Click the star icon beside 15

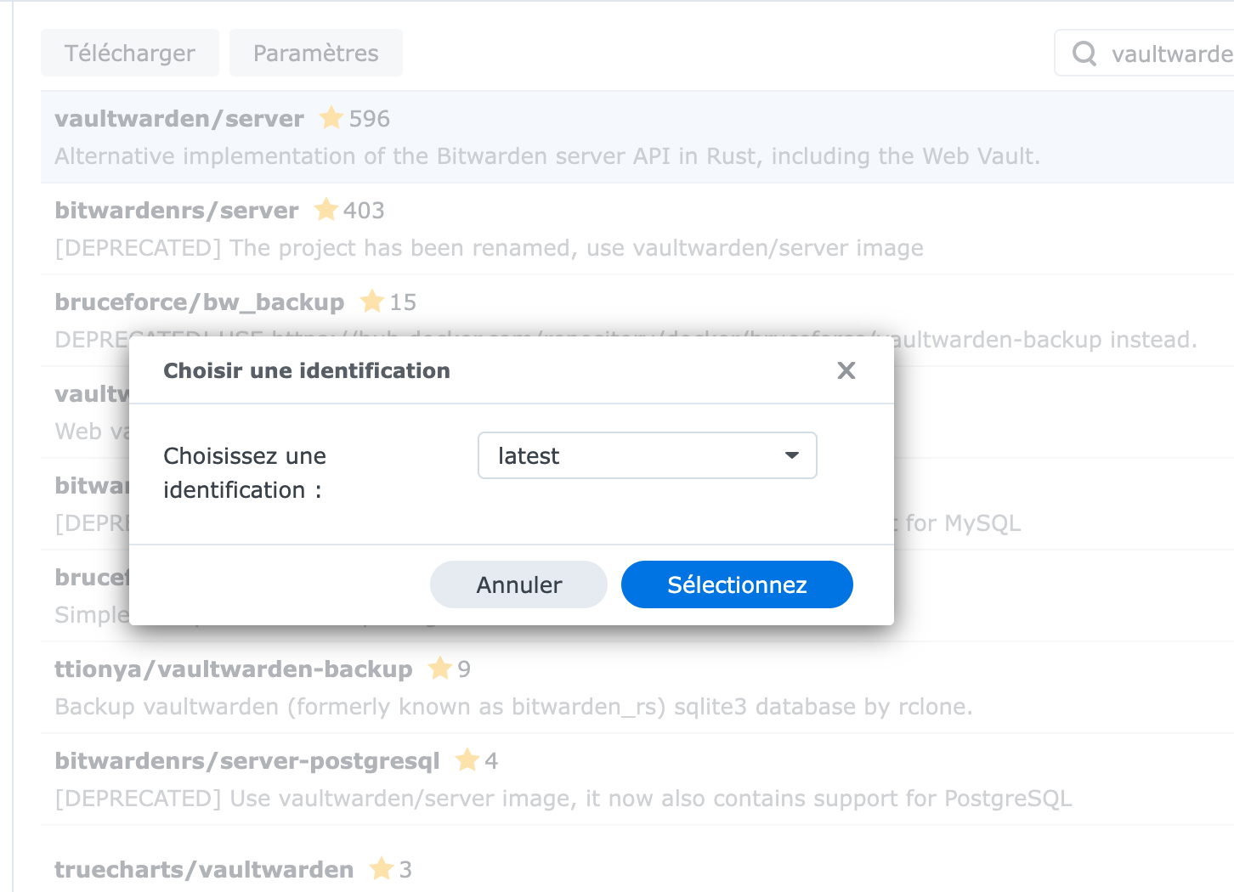click(372, 302)
